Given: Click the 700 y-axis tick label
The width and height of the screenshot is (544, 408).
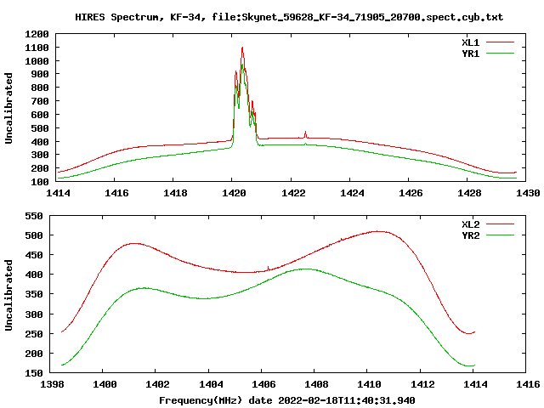Looking at the screenshot, I should coord(40,101).
